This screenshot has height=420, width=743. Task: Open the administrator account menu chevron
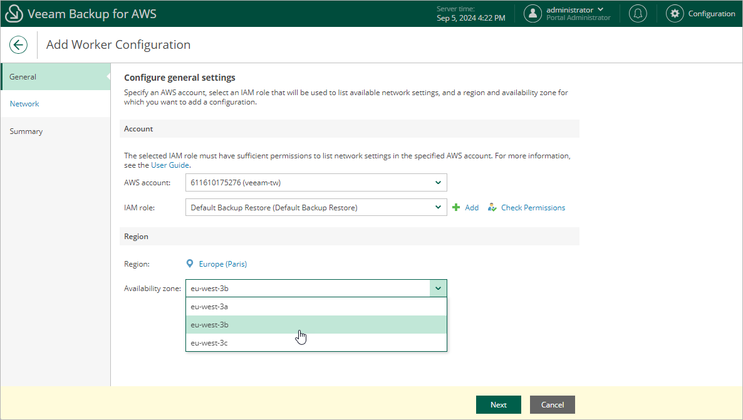tap(601, 9)
